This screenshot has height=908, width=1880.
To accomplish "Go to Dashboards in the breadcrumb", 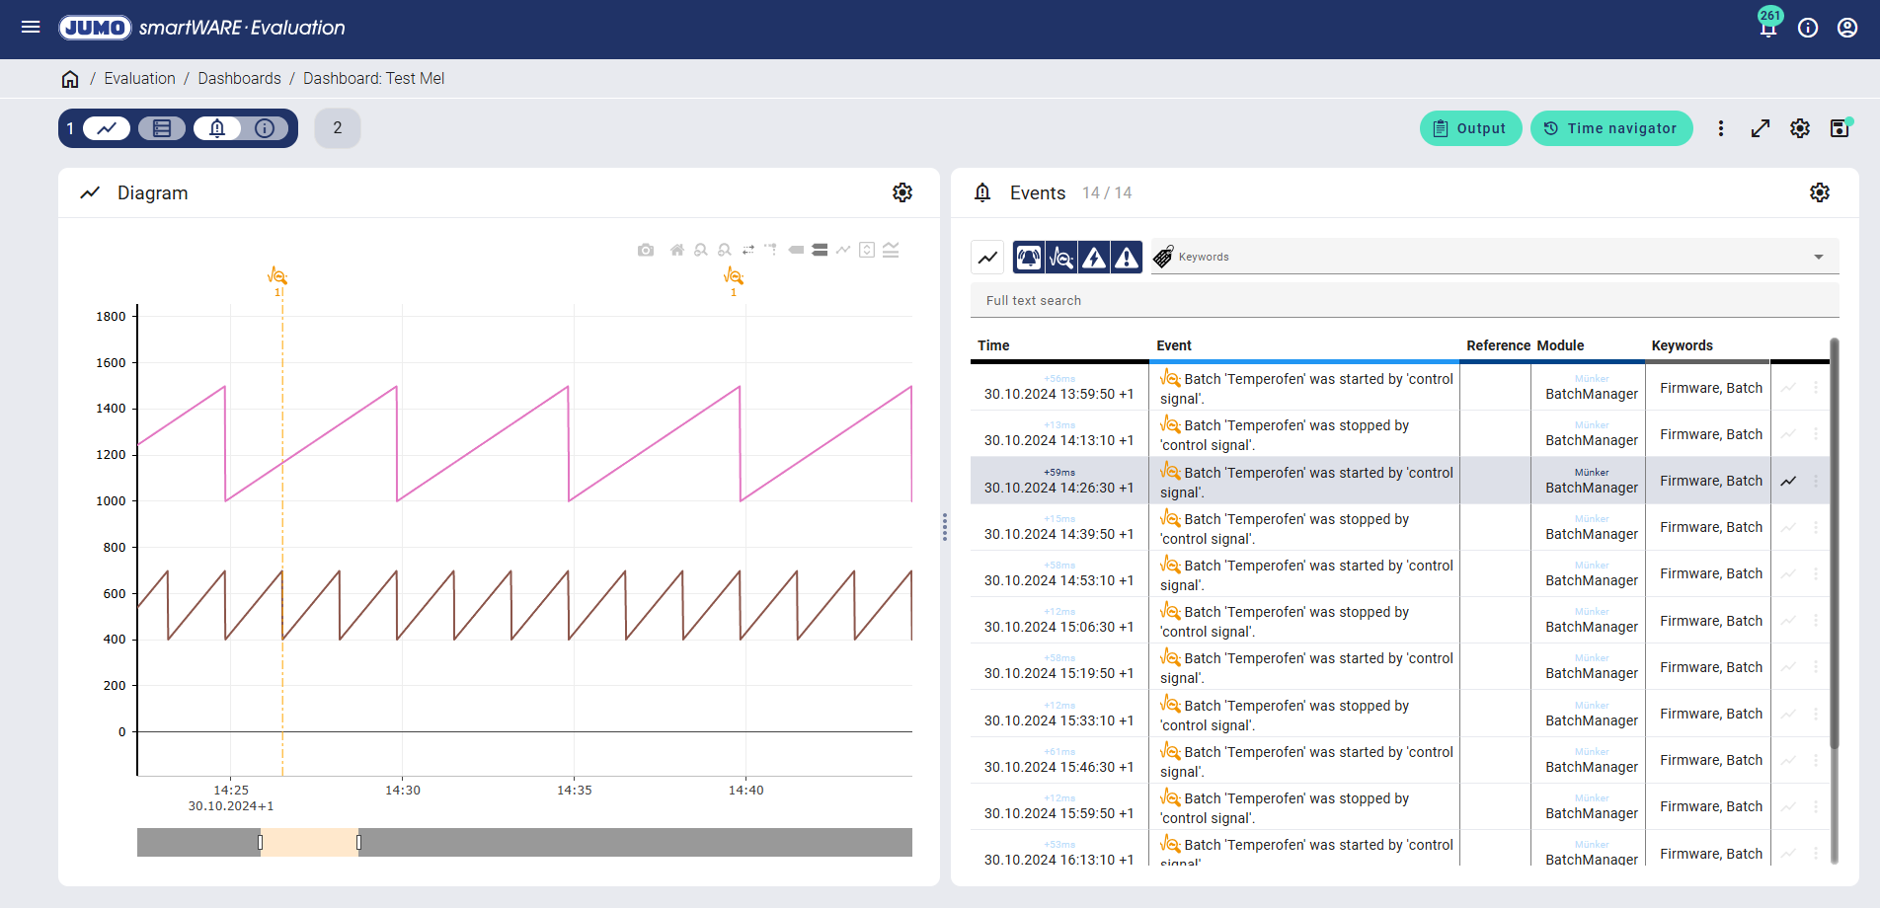I will click(239, 79).
